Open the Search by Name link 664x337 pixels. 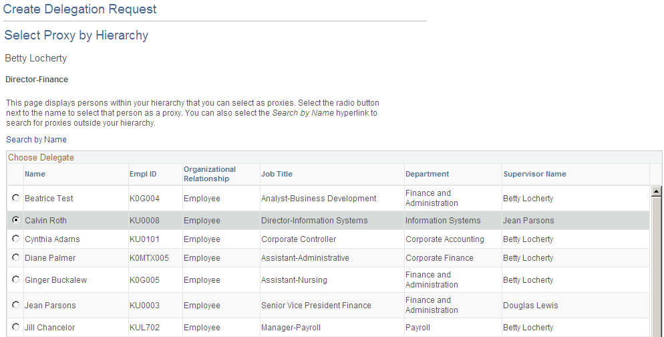36,140
